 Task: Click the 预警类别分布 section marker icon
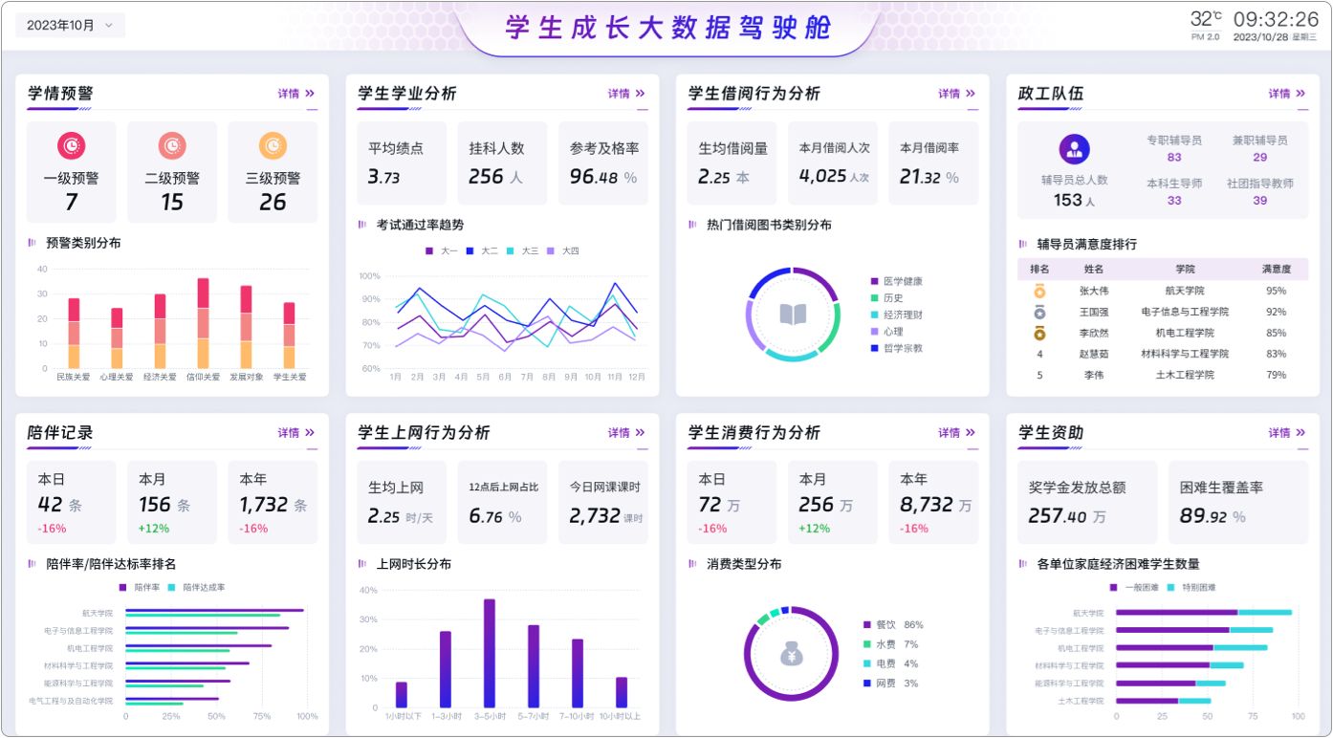click(33, 243)
